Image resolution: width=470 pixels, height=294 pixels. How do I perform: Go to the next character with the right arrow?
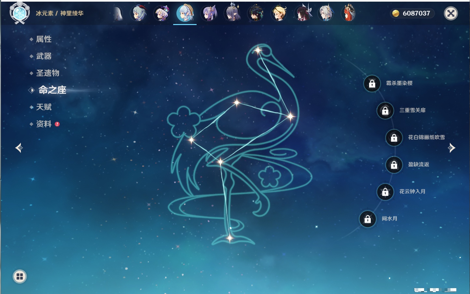click(x=451, y=148)
